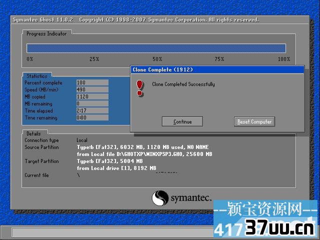Click the 50% progress marker
Image resolution: width=320 pixels, height=240 pixels.
(157, 59)
